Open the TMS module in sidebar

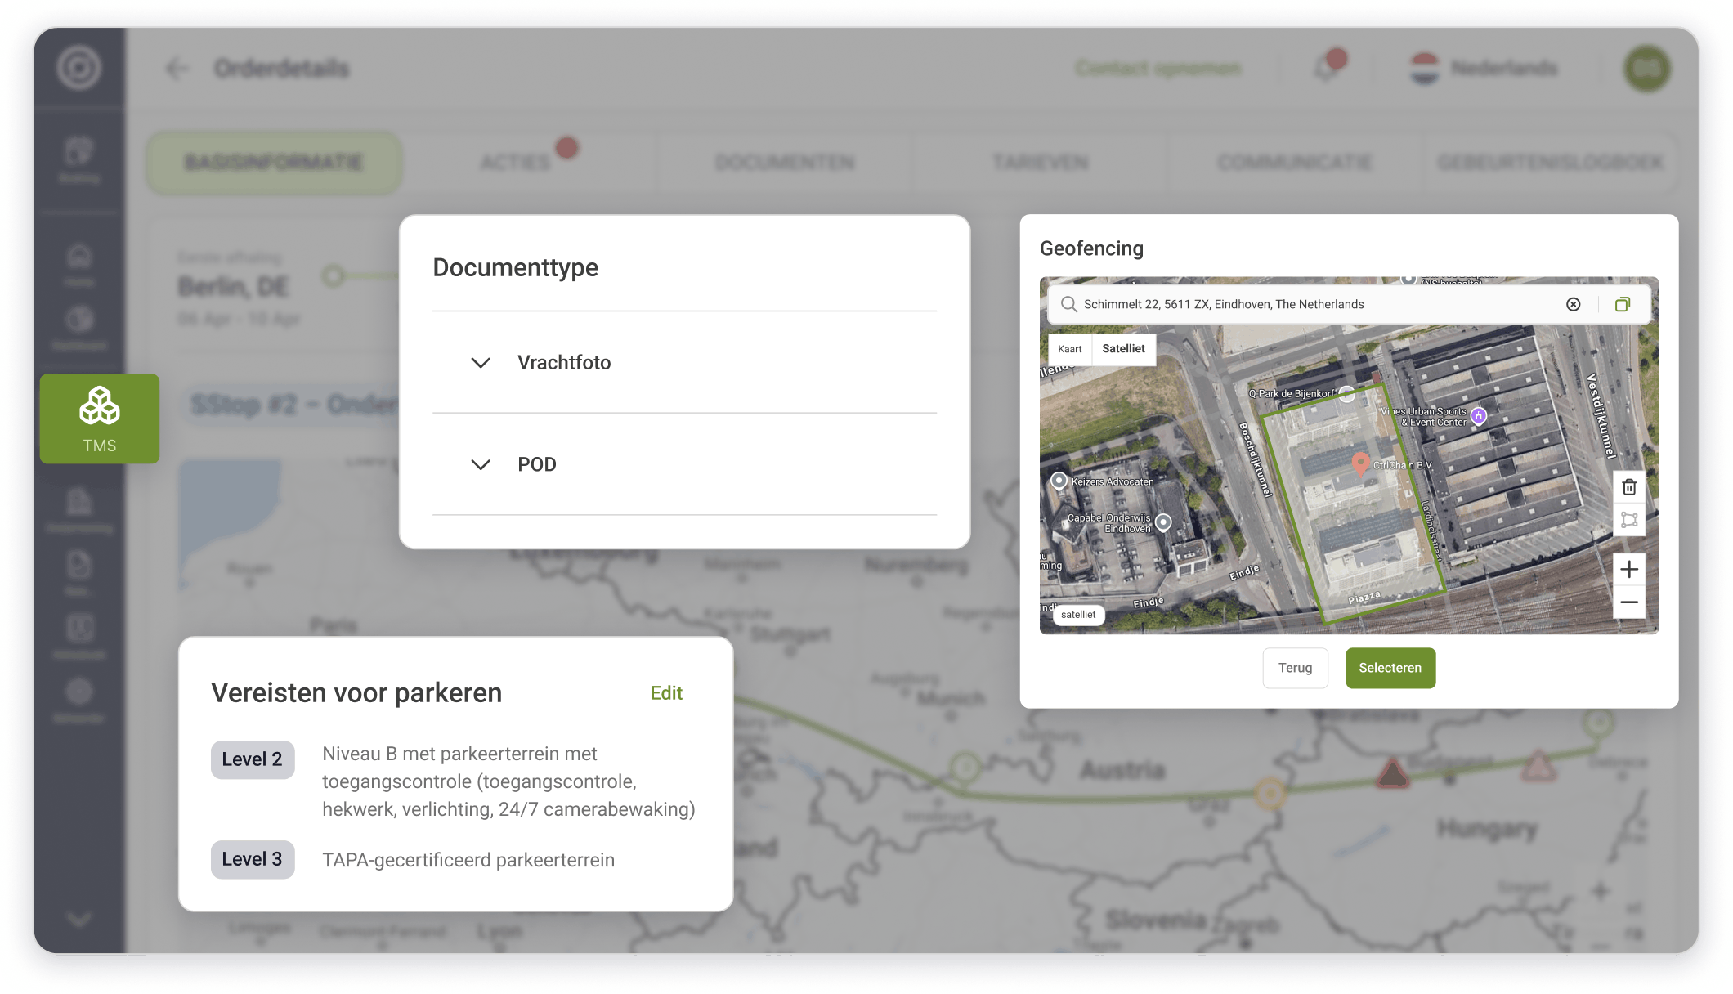(100, 419)
